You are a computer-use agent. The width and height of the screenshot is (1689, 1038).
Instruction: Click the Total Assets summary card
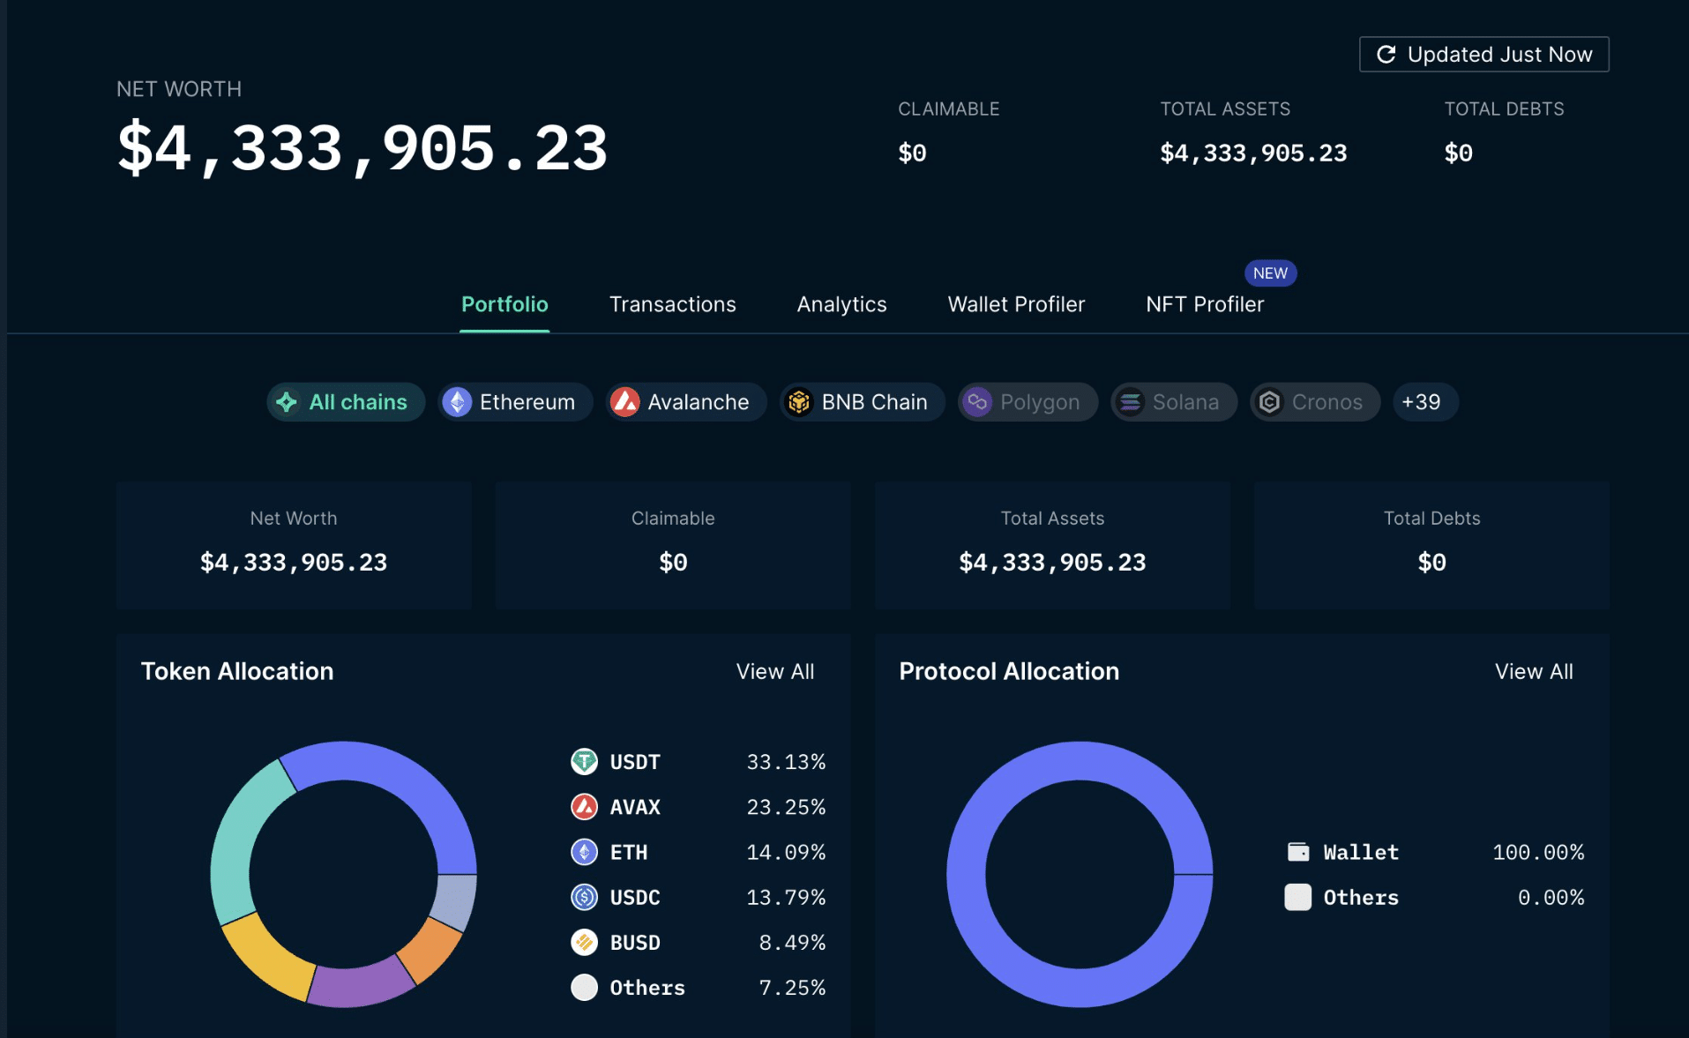1051,545
